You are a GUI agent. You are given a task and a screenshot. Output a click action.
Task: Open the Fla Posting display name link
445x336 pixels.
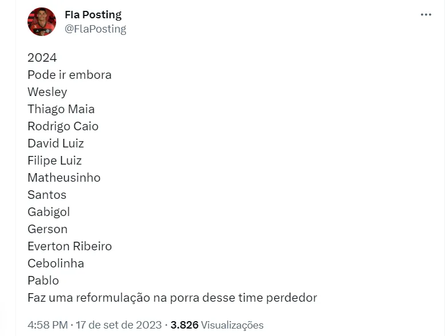[x=93, y=15]
